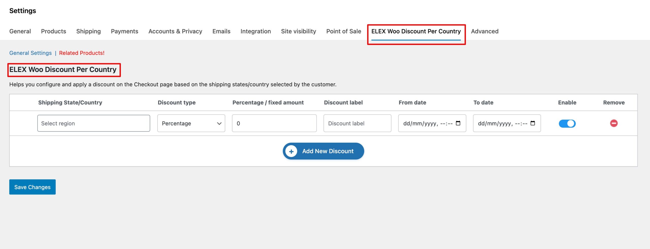This screenshot has height=249, width=650.
Task: Open the To date calendar picker icon
Action: click(x=533, y=123)
